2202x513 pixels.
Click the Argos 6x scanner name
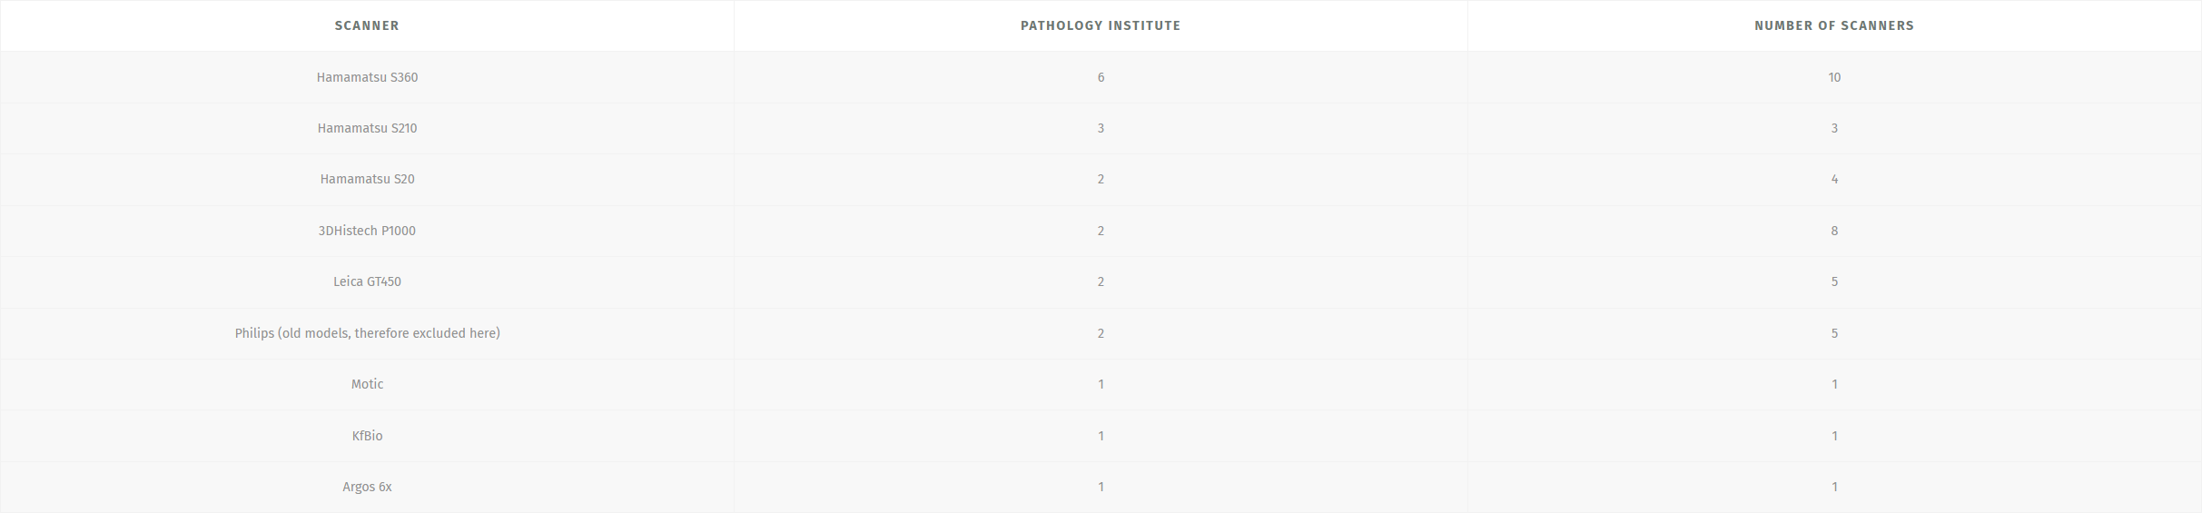(367, 487)
